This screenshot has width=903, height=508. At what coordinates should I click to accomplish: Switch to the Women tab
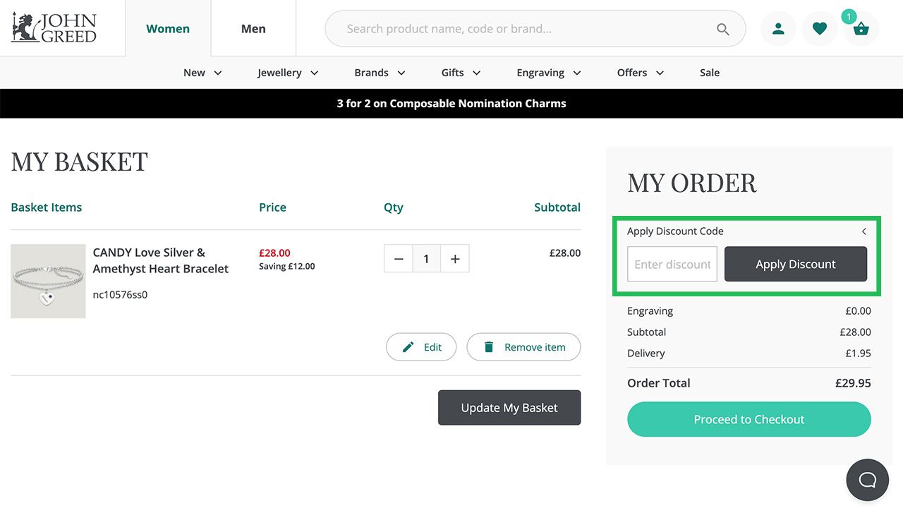click(x=168, y=29)
